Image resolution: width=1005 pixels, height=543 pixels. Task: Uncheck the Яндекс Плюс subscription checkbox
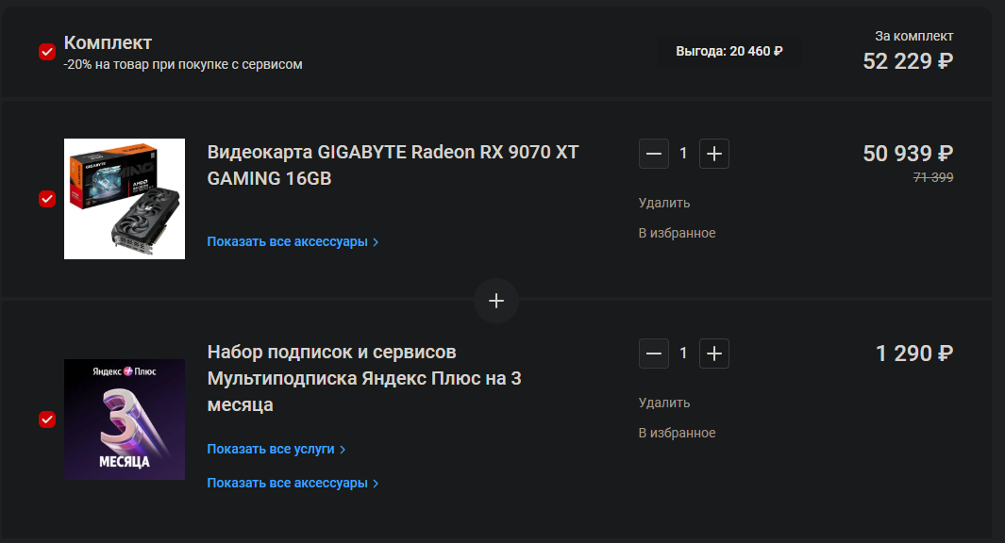47,420
